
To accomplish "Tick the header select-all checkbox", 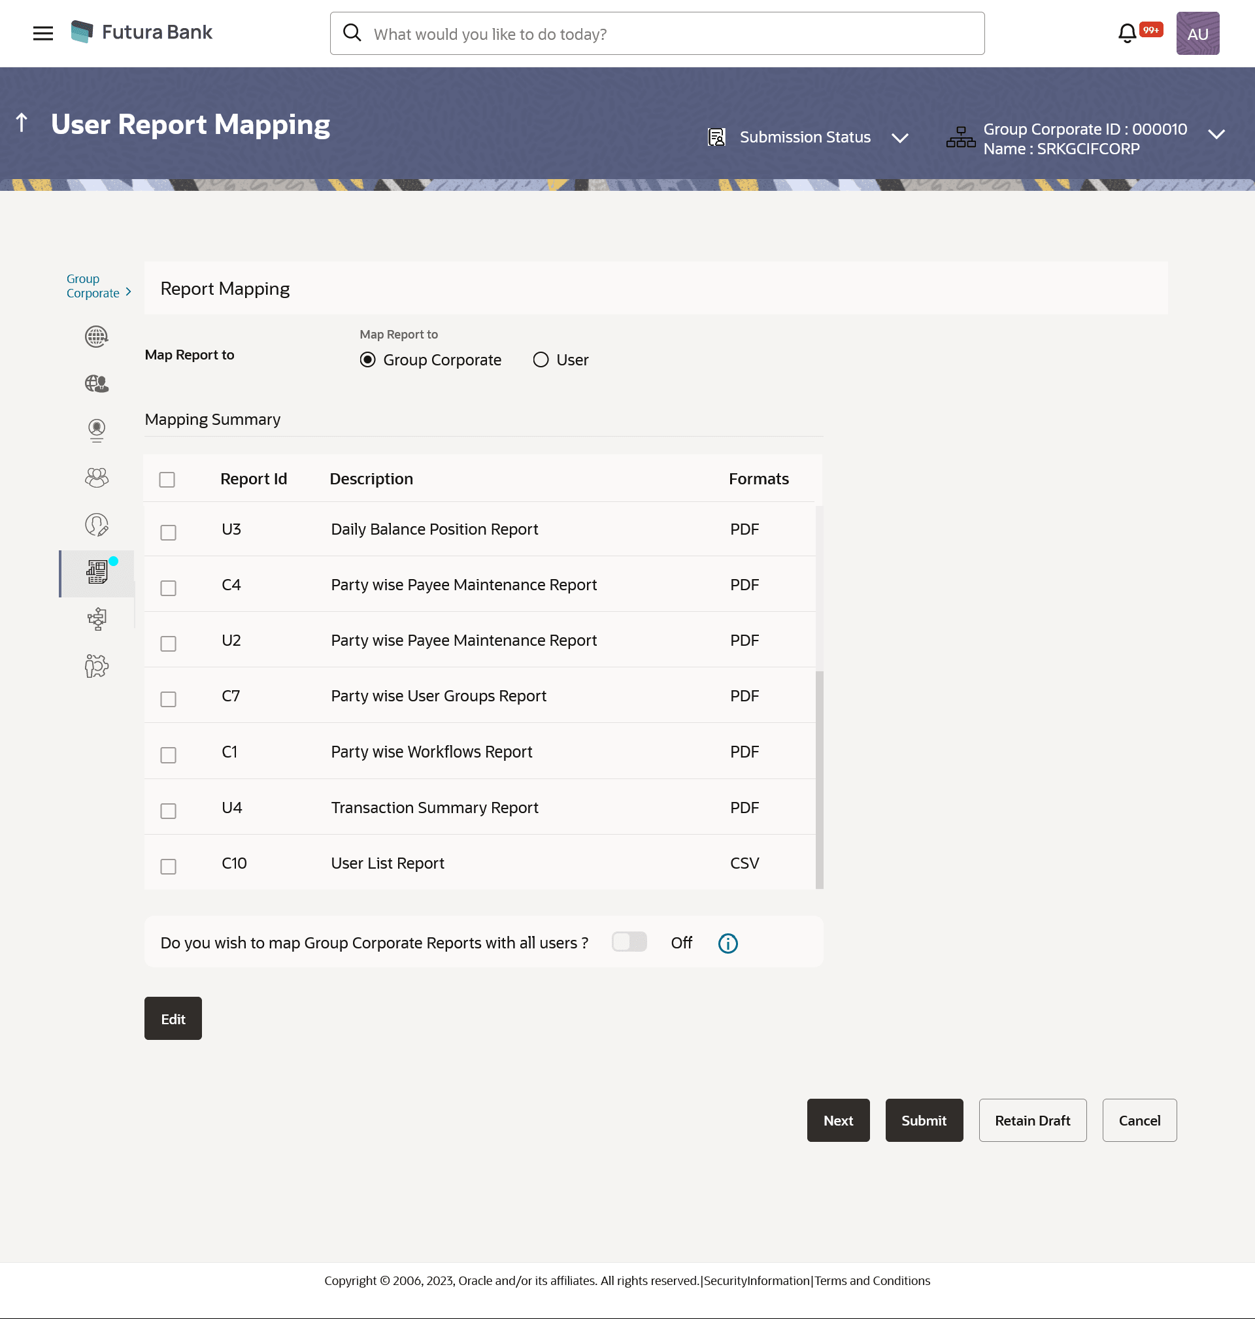I will coord(167,480).
